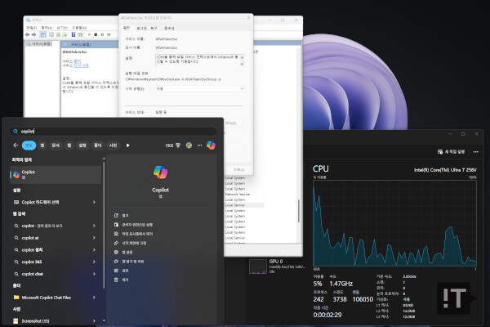Screen dimensions: 490x327
Task: Click the back arrow in the search panel
Action: [16, 146]
